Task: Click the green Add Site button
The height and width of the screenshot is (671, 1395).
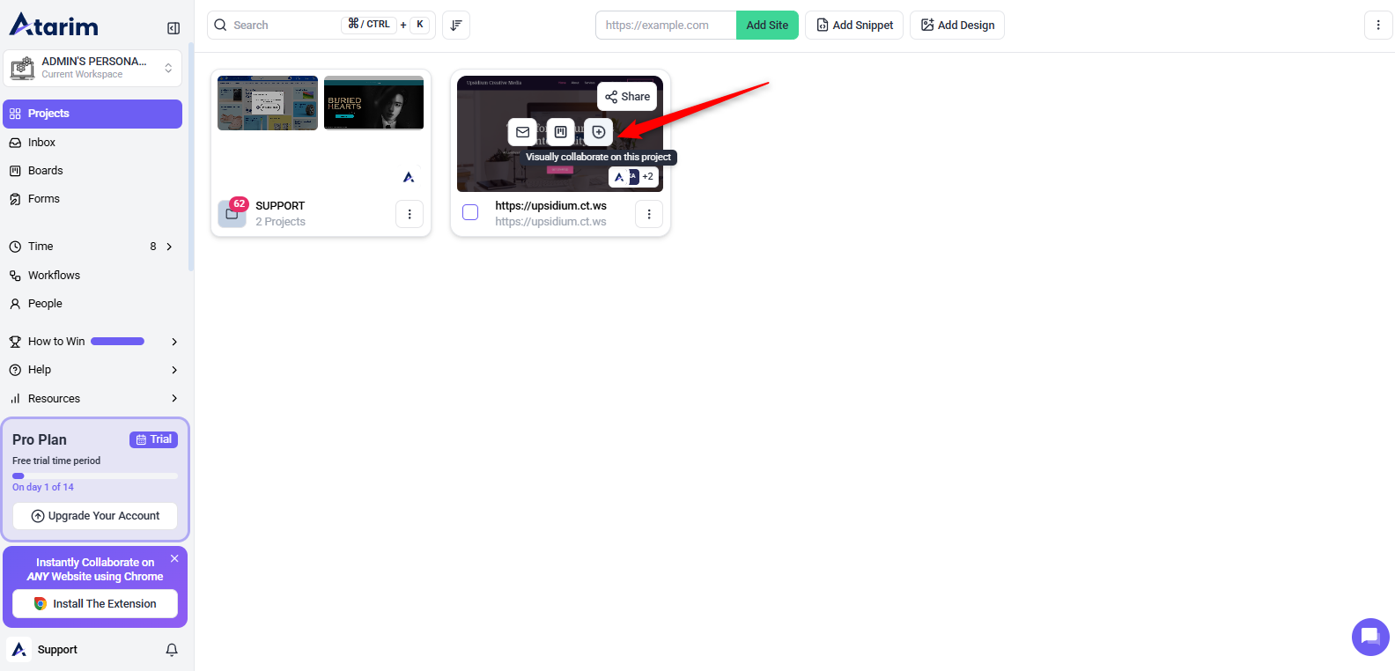Action: pyautogui.click(x=766, y=26)
